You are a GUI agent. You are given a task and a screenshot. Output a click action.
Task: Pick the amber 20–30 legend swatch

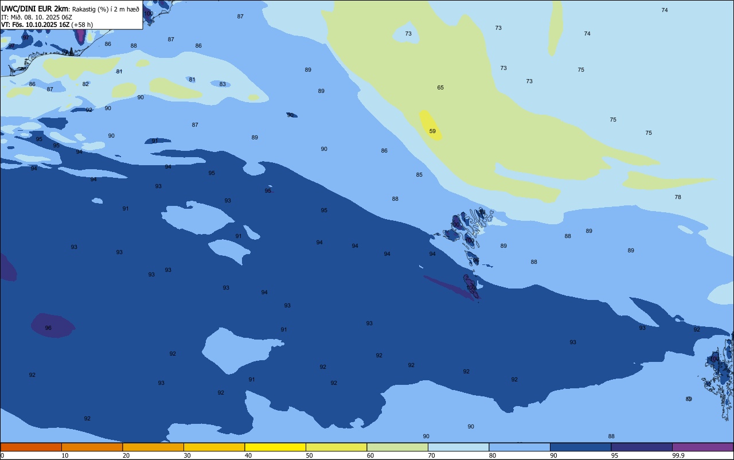[x=153, y=447]
